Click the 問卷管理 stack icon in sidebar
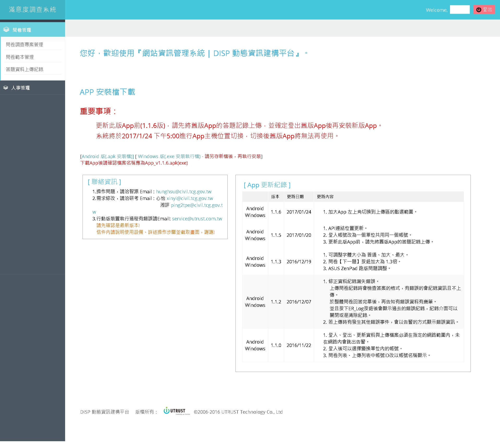500x448 pixels. pyautogui.click(x=6, y=30)
